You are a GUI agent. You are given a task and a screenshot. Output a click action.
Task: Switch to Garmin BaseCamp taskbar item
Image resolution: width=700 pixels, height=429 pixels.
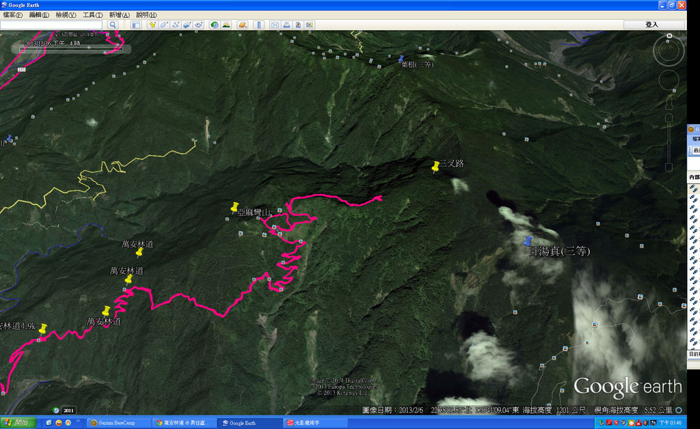118,423
